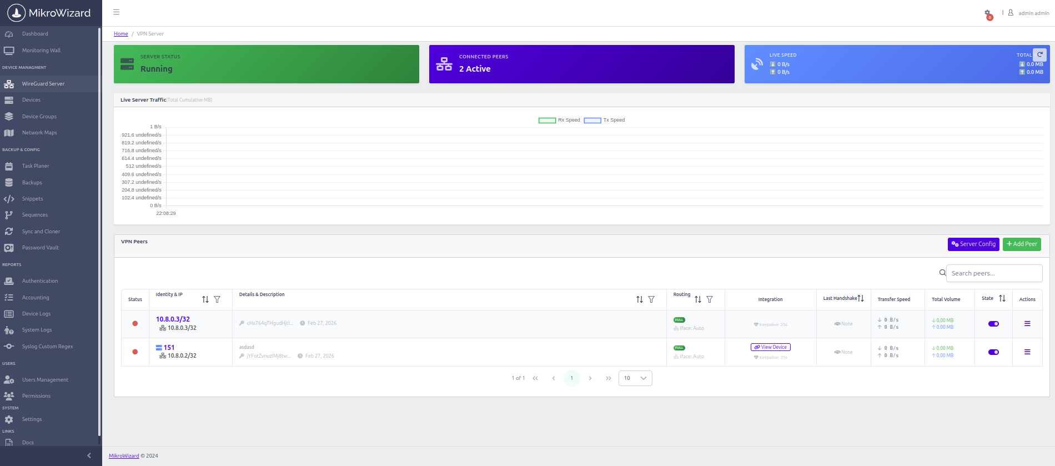
Task: Open actions menu for peer 10.8.0.3/32
Action: (x=1027, y=324)
